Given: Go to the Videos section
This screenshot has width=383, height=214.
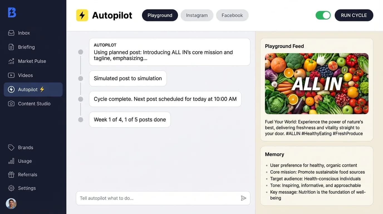Looking at the screenshot, I should (25, 75).
